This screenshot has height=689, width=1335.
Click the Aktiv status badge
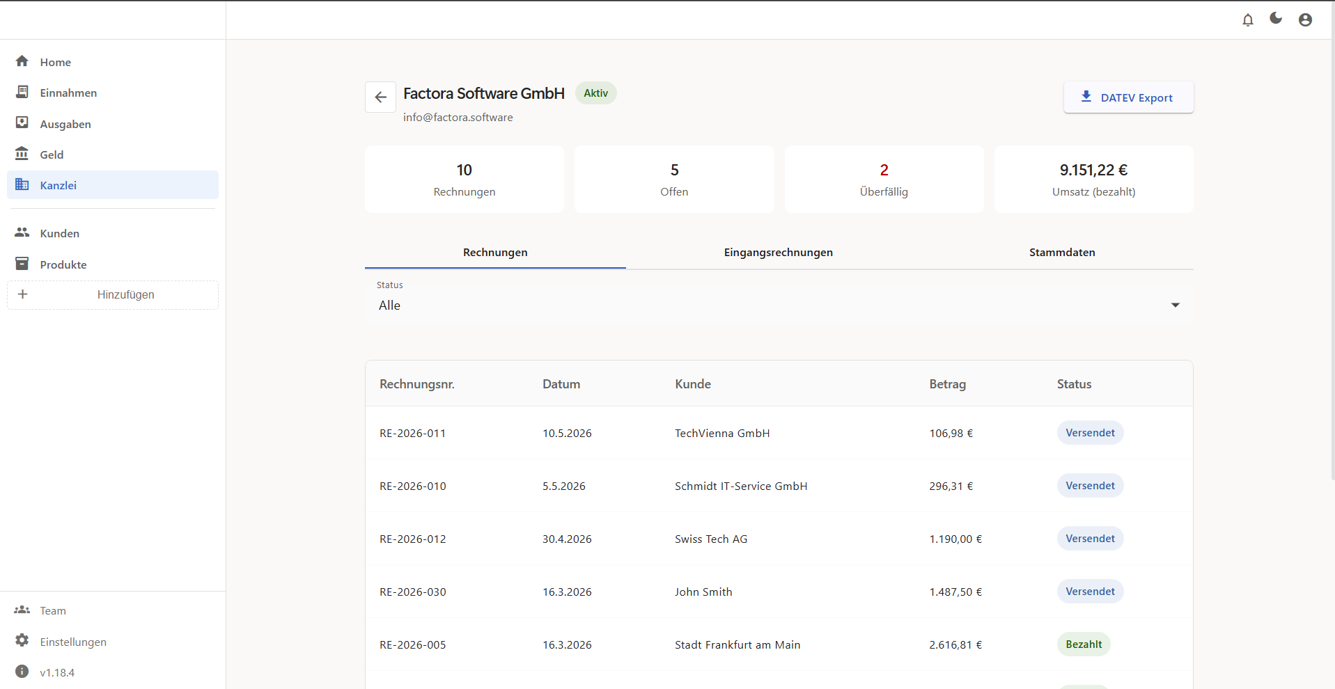tap(595, 93)
